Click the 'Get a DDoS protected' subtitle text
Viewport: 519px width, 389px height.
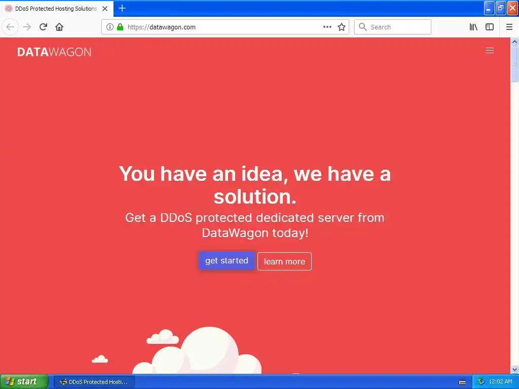(255, 225)
